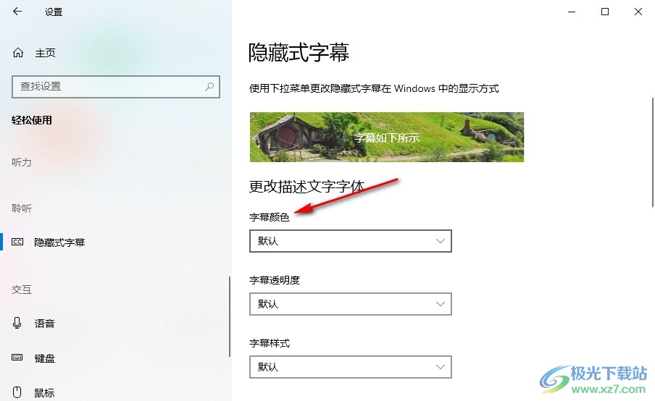Expand the caption color dropdown

coord(351,241)
